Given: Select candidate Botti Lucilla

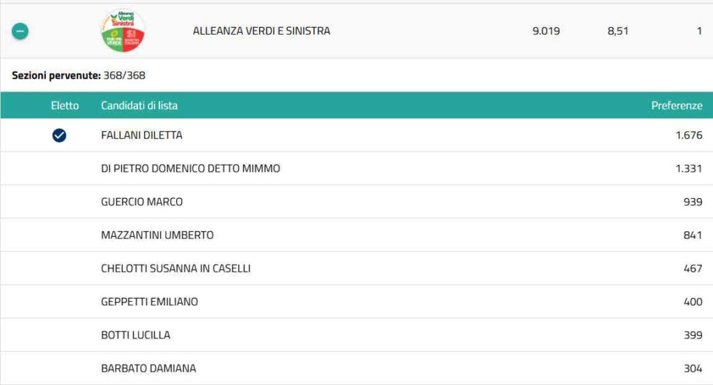Looking at the screenshot, I should click(x=135, y=336).
